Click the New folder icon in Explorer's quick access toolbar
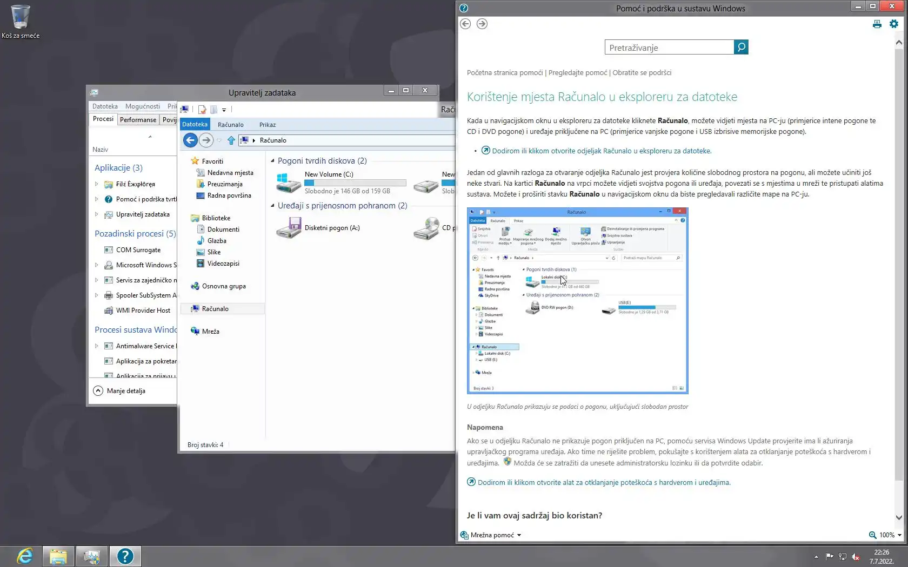Screen dimensions: 908x567 213,110
